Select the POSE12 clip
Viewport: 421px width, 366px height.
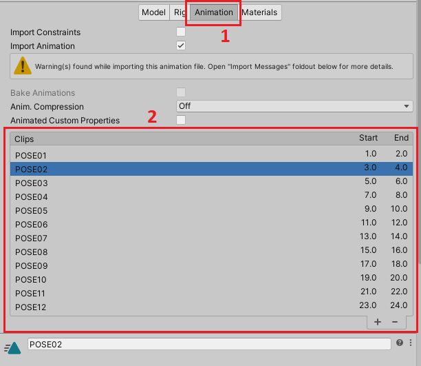point(211,307)
